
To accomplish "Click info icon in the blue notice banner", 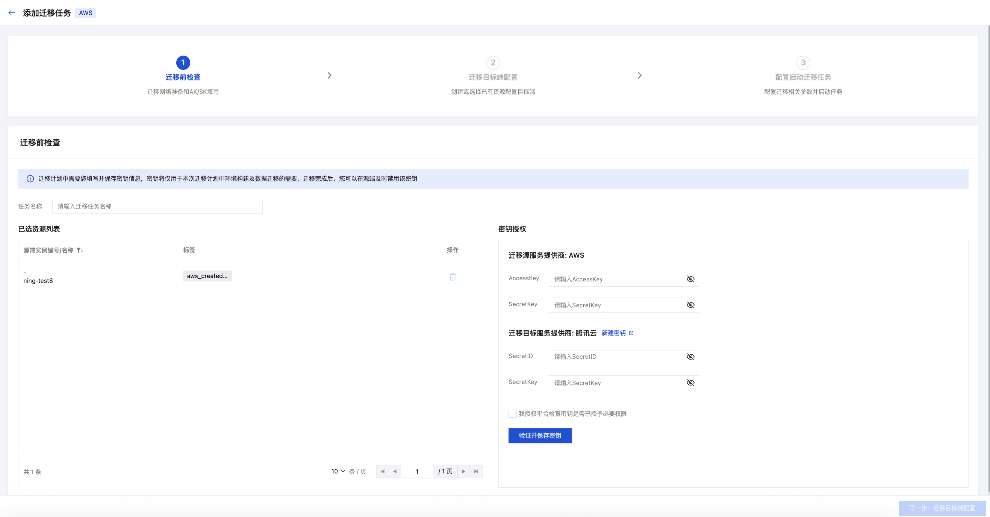I will click(30, 178).
